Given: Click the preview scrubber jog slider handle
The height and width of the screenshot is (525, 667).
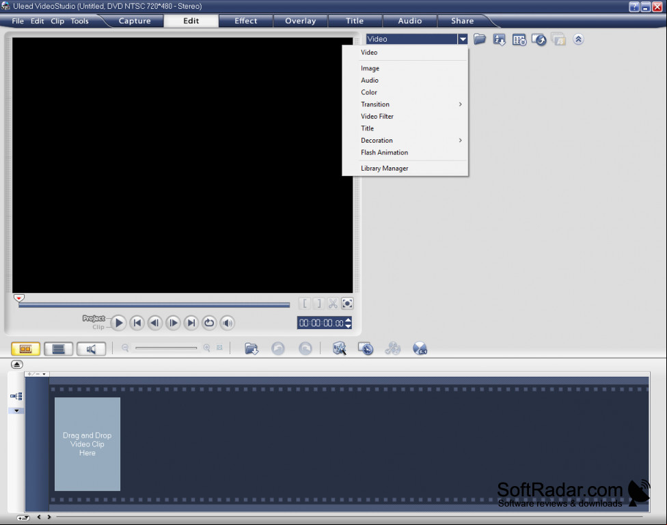Looking at the screenshot, I should coord(18,298).
